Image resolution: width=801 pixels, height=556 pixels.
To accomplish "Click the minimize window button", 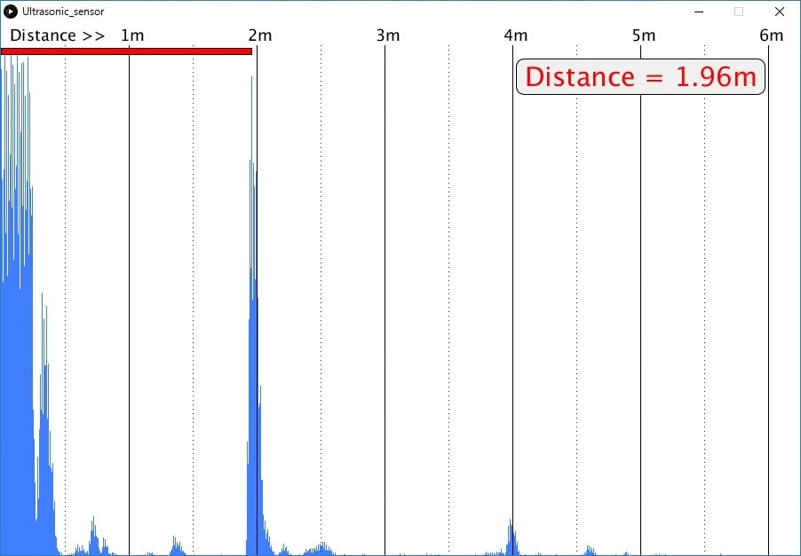I will [x=699, y=12].
